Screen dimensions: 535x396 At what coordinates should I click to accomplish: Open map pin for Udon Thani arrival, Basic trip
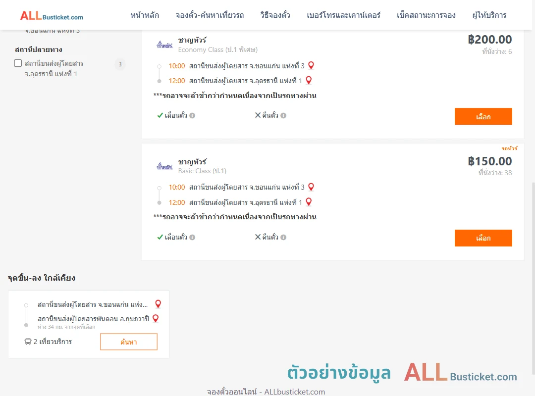tap(309, 202)
